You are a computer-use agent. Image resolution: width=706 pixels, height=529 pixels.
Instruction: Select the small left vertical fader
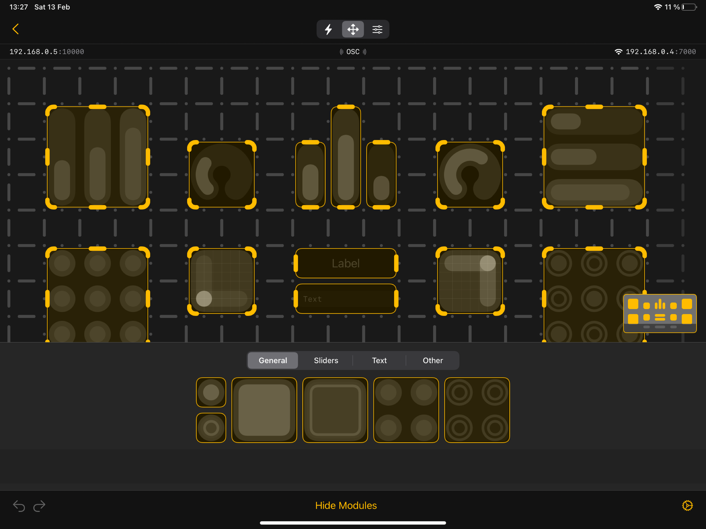[x=310, y=175]
